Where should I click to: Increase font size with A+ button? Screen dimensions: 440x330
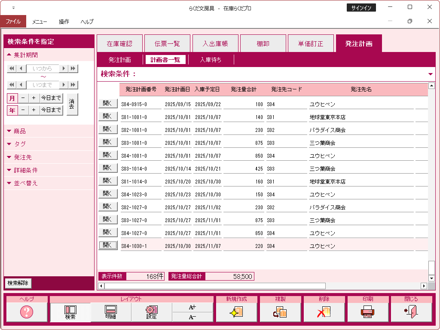pos(192,307)
